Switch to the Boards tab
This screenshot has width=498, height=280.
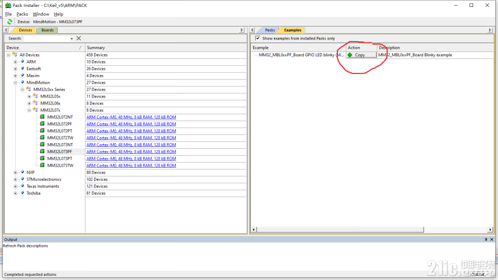[47, 30]
